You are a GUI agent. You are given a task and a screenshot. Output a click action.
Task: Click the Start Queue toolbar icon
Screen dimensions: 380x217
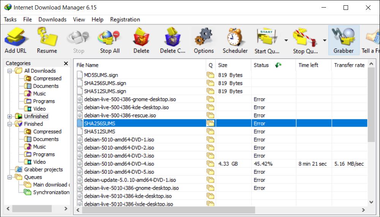point(267,37)
